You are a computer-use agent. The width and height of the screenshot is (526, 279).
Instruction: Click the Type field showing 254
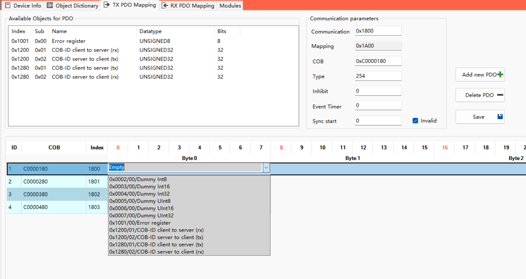click(378, 76)
